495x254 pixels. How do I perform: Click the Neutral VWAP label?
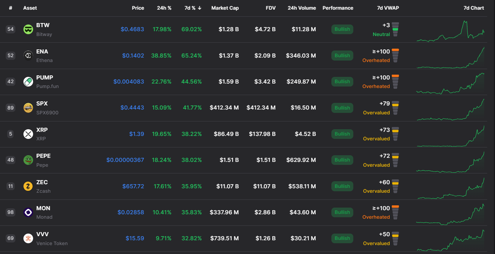[x=381, y=35]
